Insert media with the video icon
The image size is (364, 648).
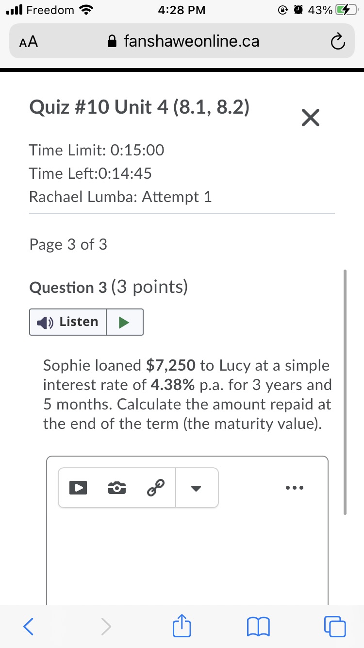[x=78, y=487]
